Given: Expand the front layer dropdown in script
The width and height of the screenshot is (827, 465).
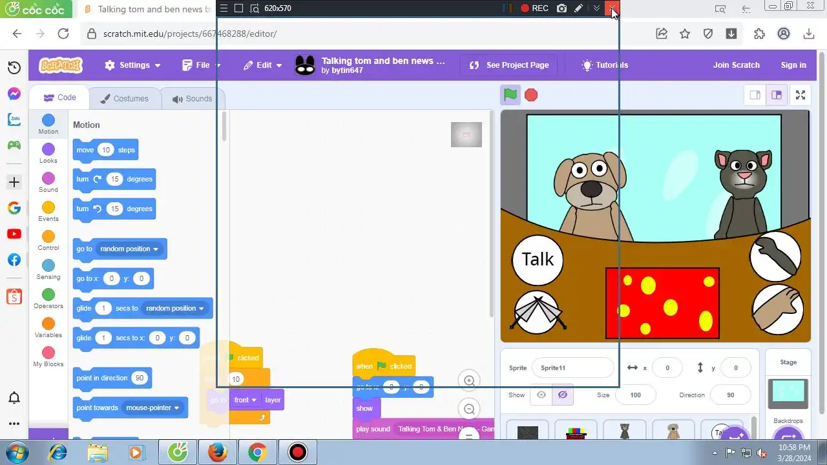Looking at the screenshot, I should coord(246,400).
